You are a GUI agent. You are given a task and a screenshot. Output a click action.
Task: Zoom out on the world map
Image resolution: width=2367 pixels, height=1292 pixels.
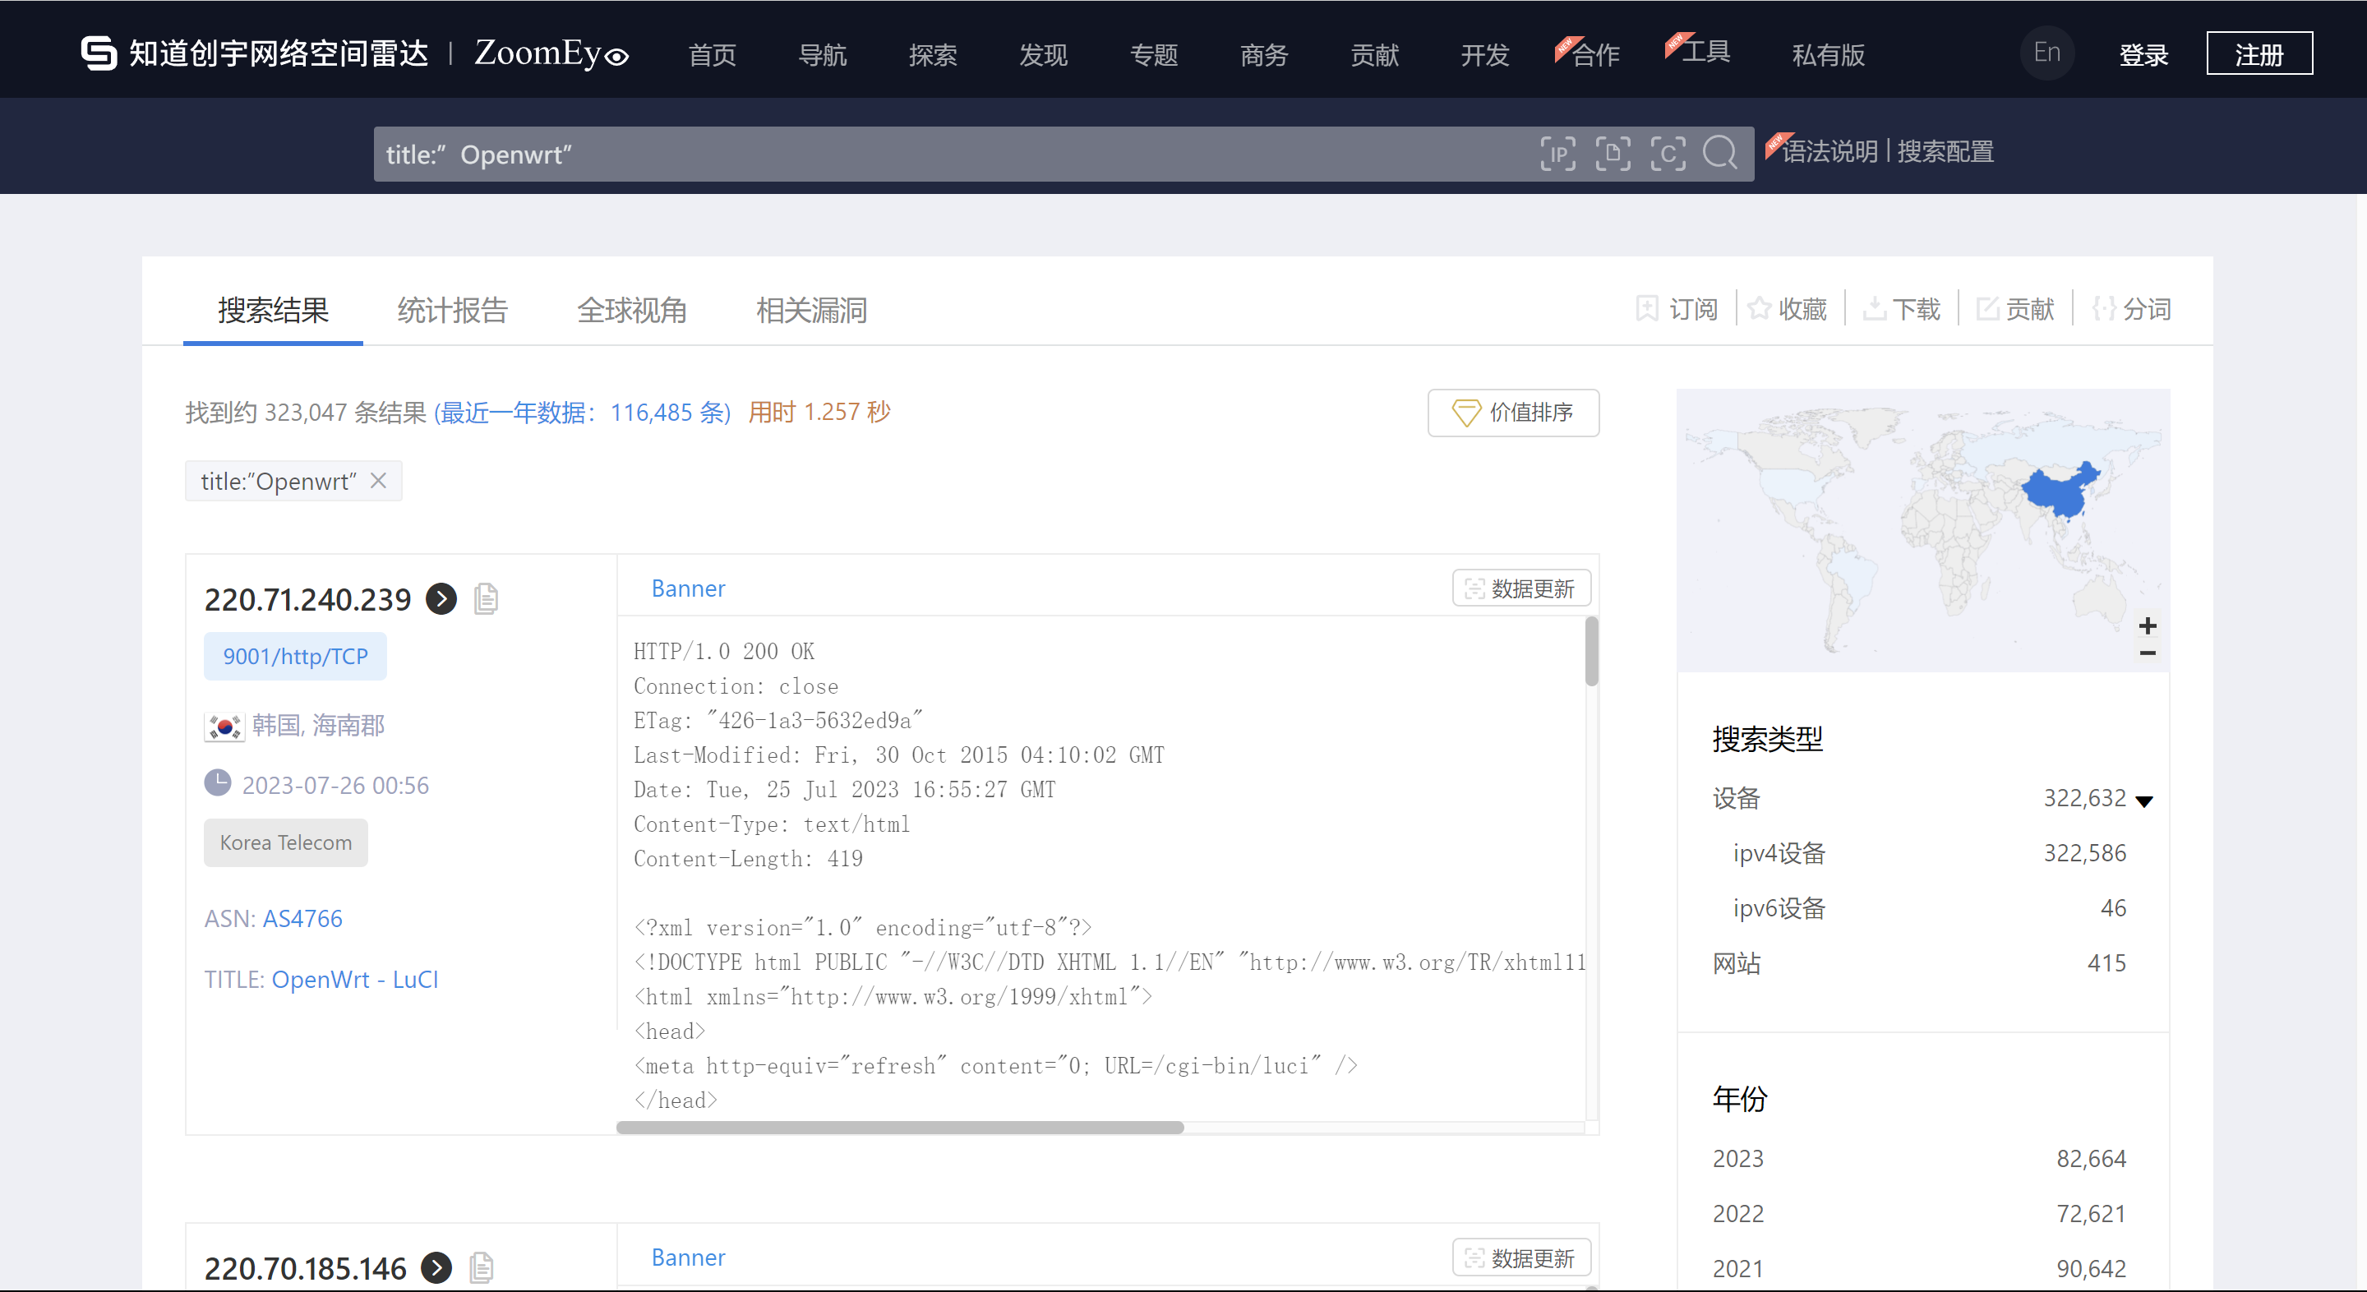click(2148, 653)
